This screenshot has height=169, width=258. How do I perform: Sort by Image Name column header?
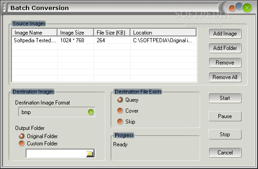pyautogui.click(x=35, y=33)
